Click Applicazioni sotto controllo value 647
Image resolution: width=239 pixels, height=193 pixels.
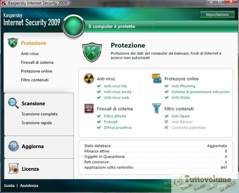(x=224, y=167)
